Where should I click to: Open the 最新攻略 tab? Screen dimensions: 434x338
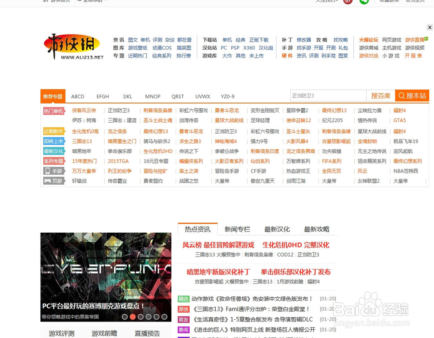click(317, 229)
